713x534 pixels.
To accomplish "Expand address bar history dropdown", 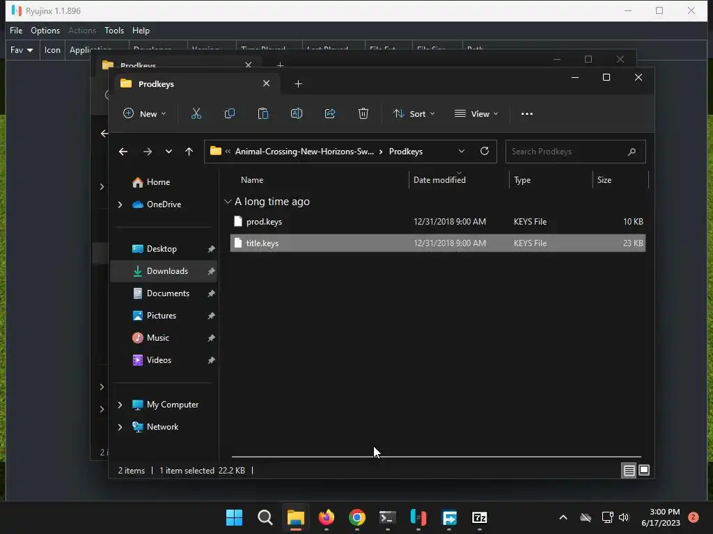I will coord(462,151).
